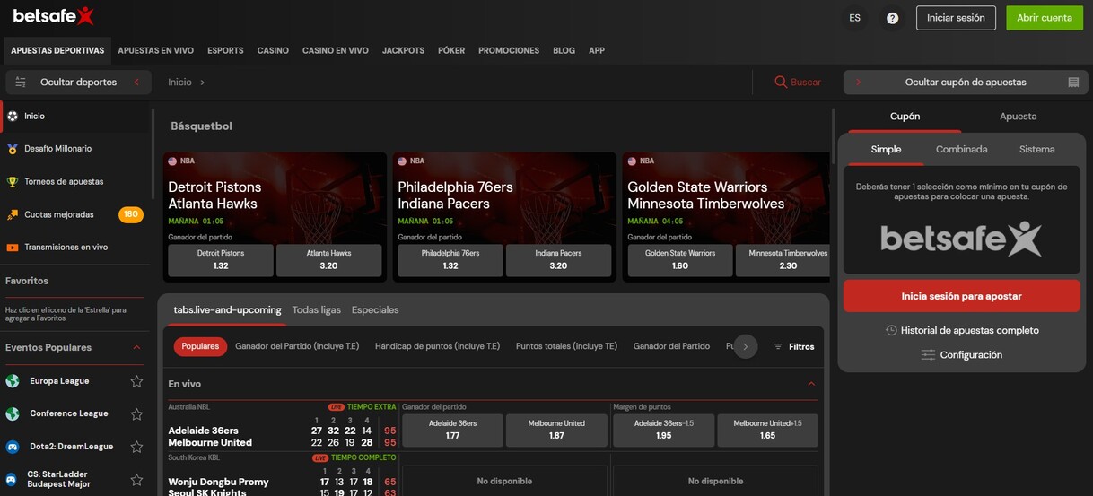Favorite CS: StarLadder Budapest Major star
The width and height of the screenshot is (1093, 496).
pyautogui.click(x=136, y=480)
